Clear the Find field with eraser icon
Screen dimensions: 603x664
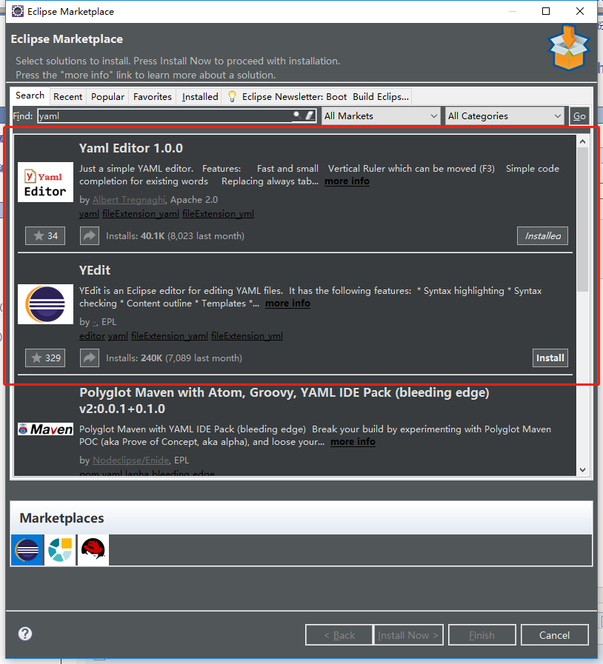coord(310,115)
